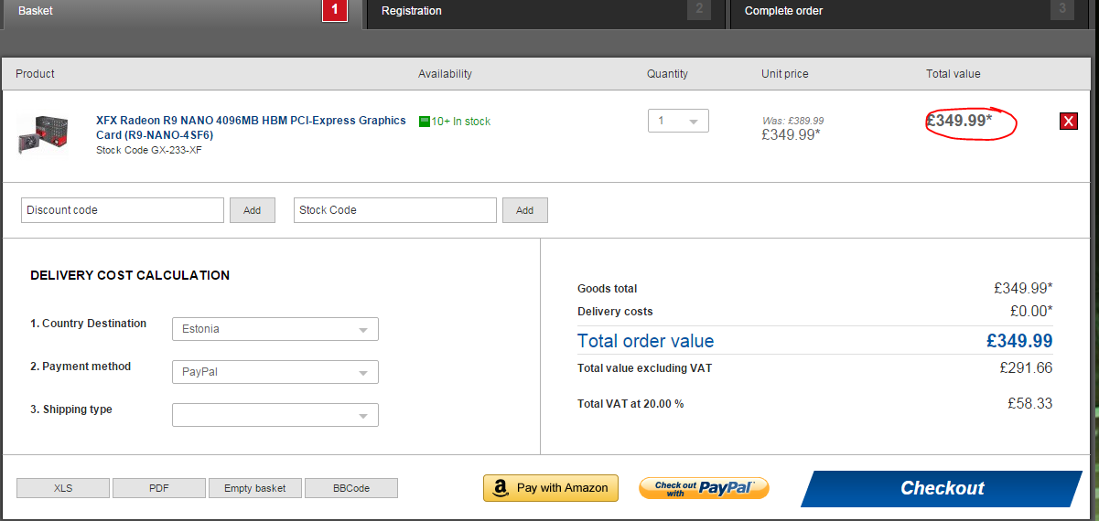Viewport: 1099px width, 521px height.
Task: Click the Delivery costs £0.00 value
Action: pyautogui.click(x=1031, y=312)
